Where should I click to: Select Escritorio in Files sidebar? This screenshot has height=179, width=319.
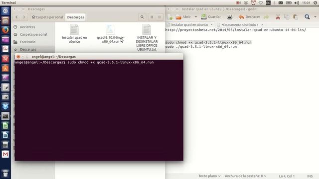(x=28, y=42)
